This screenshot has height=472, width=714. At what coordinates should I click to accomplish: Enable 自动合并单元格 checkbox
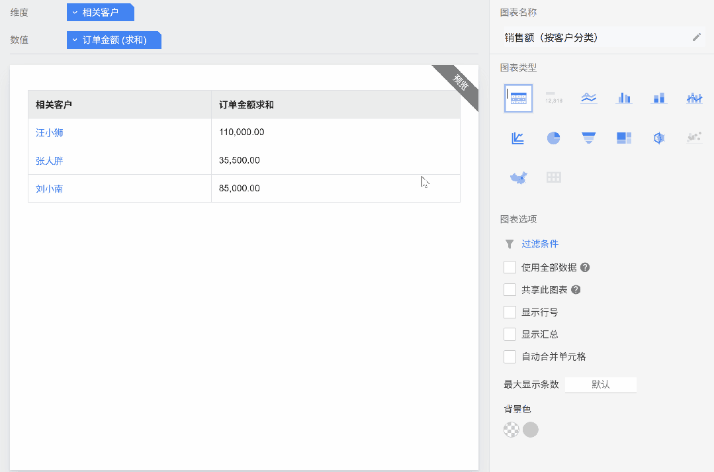(x=510, y=357)
